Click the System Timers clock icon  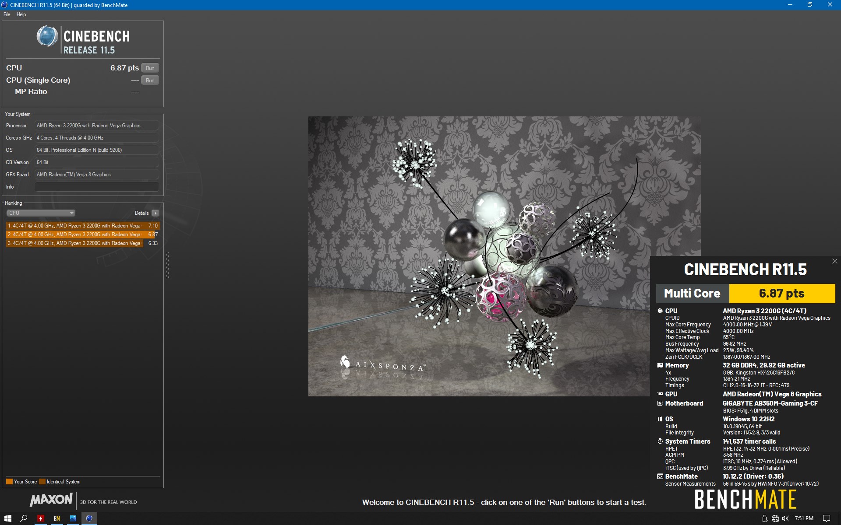(660, 441)
